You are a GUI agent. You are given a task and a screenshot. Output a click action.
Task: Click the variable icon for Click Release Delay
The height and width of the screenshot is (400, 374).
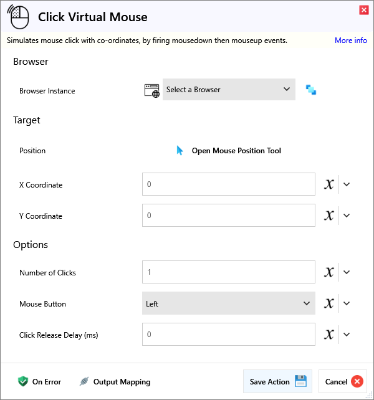(x=329, y=335)
